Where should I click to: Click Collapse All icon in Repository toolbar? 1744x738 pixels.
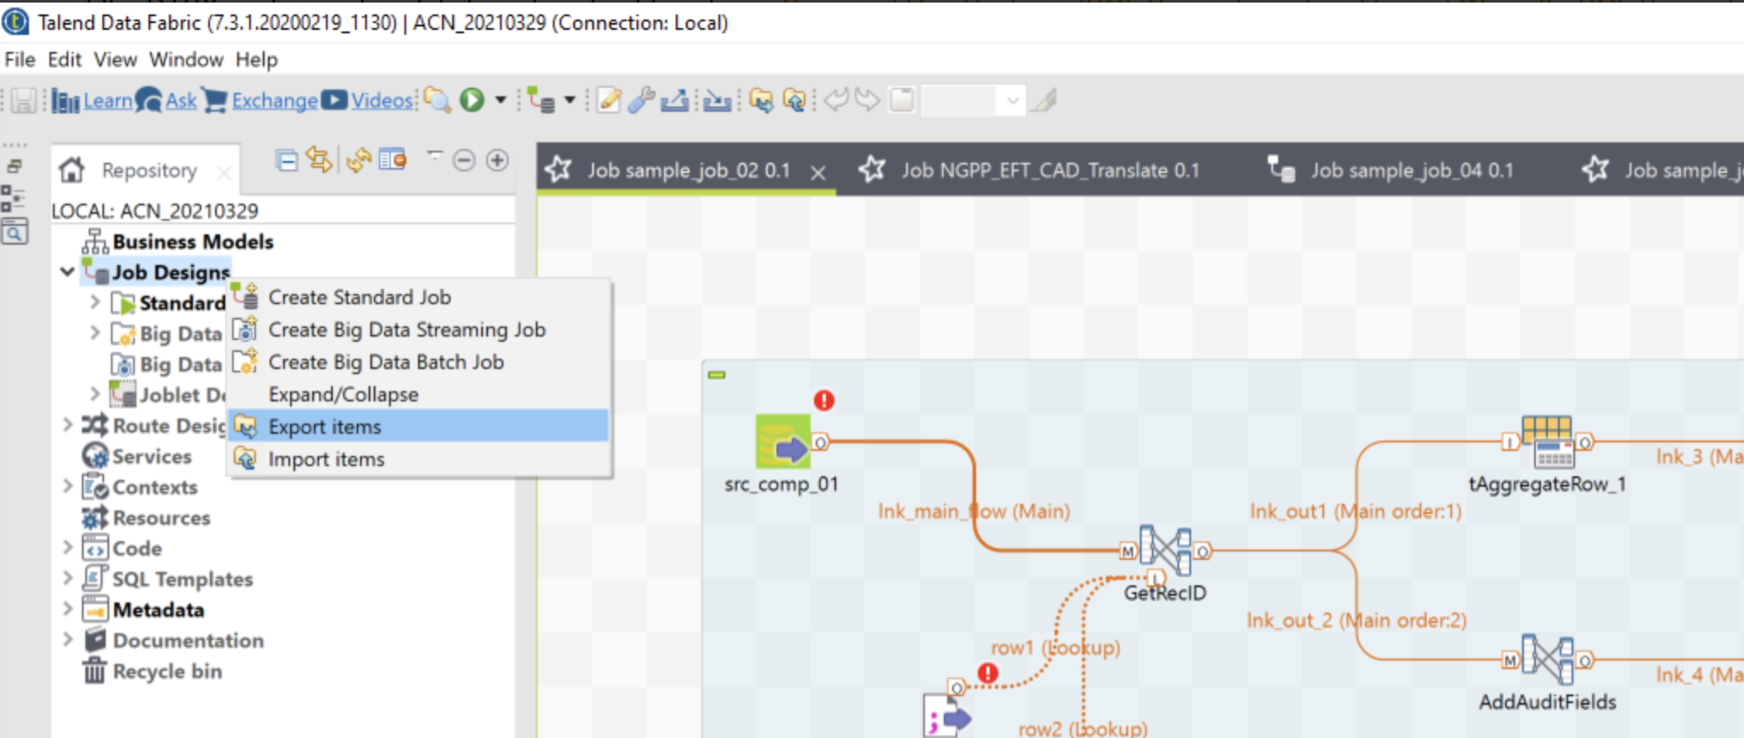coord(288,160)
